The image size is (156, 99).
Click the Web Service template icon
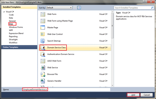(43, 68)
